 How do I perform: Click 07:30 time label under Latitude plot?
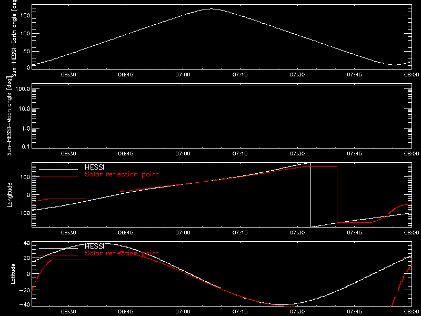coord(297,312)
